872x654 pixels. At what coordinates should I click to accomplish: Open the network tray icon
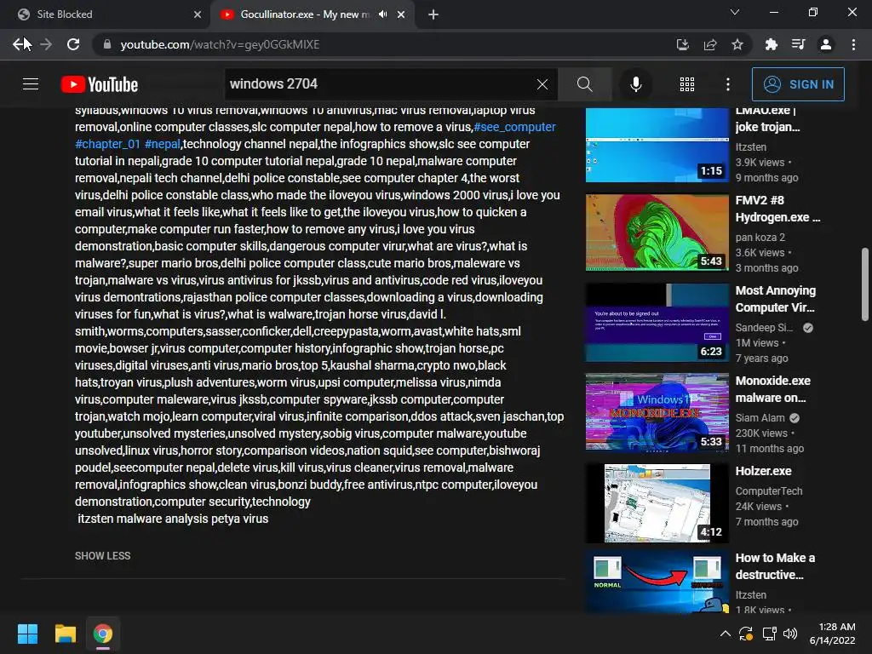(x=769, y=634)
